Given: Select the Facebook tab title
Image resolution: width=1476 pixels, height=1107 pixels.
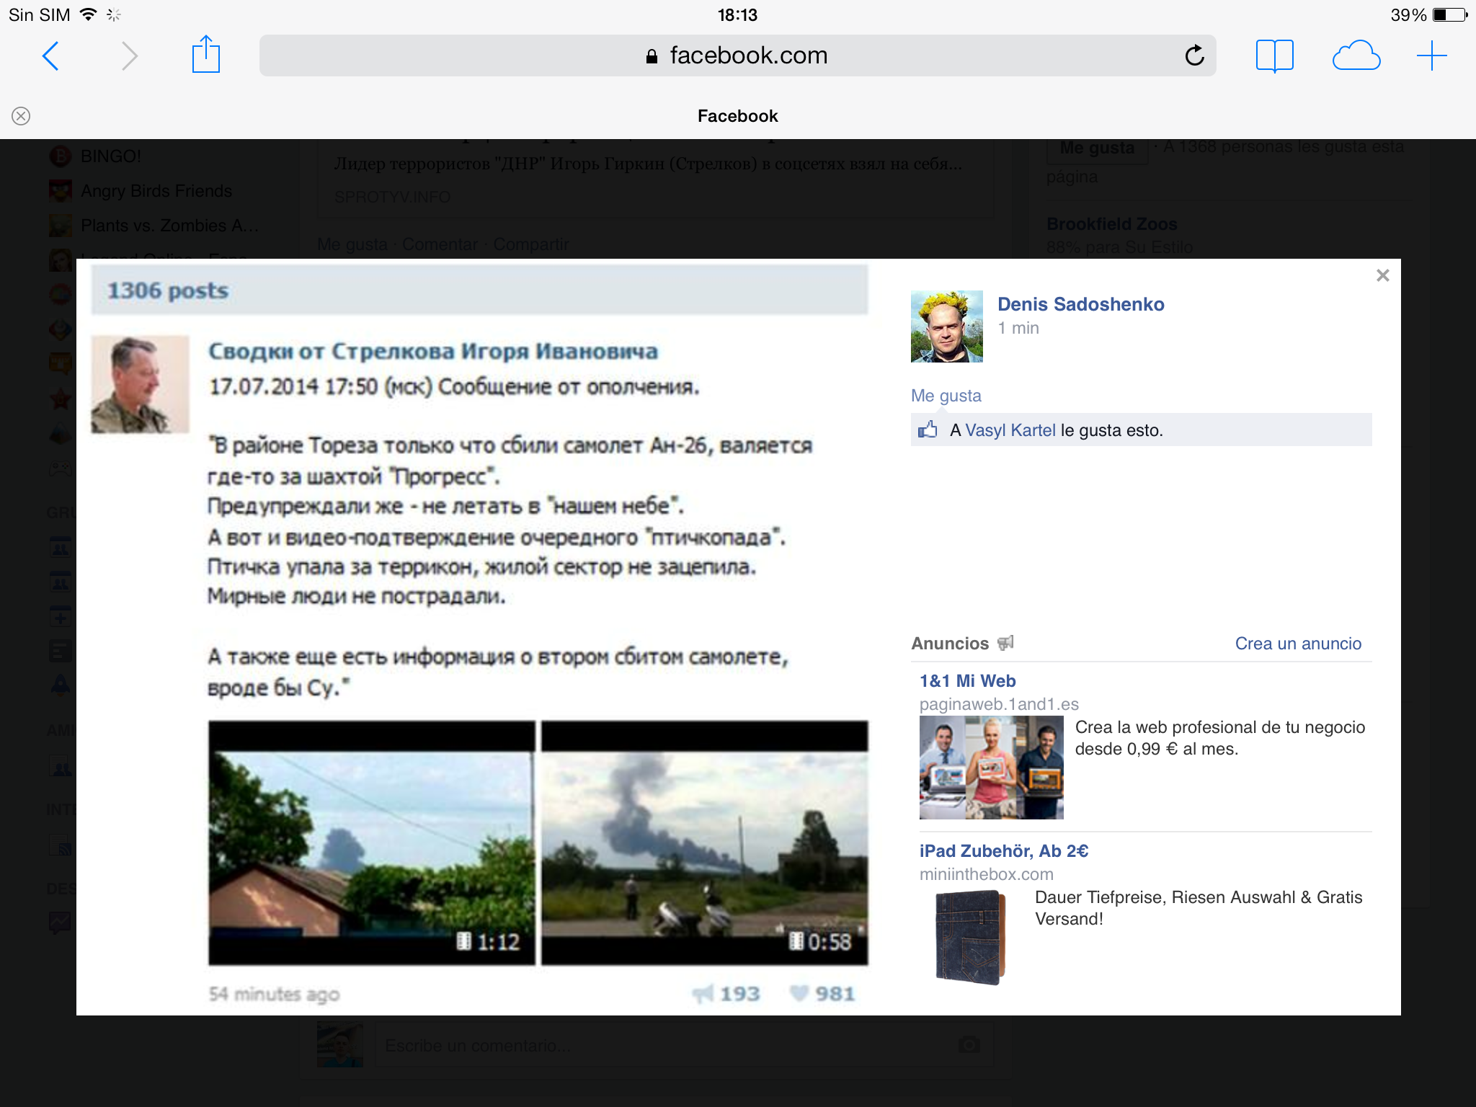Looking at the screenshot, I should coord(737,116).
